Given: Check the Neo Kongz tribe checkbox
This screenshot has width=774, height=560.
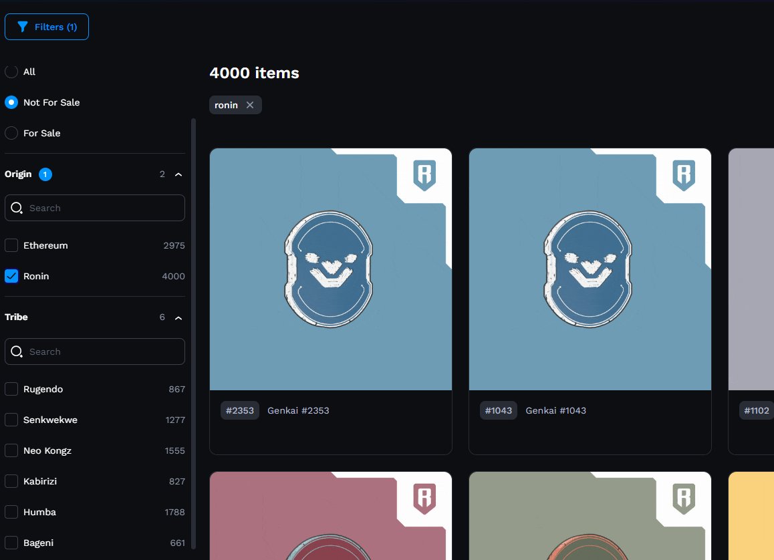Looking at the screenshot, I should (x=11, y=450).
